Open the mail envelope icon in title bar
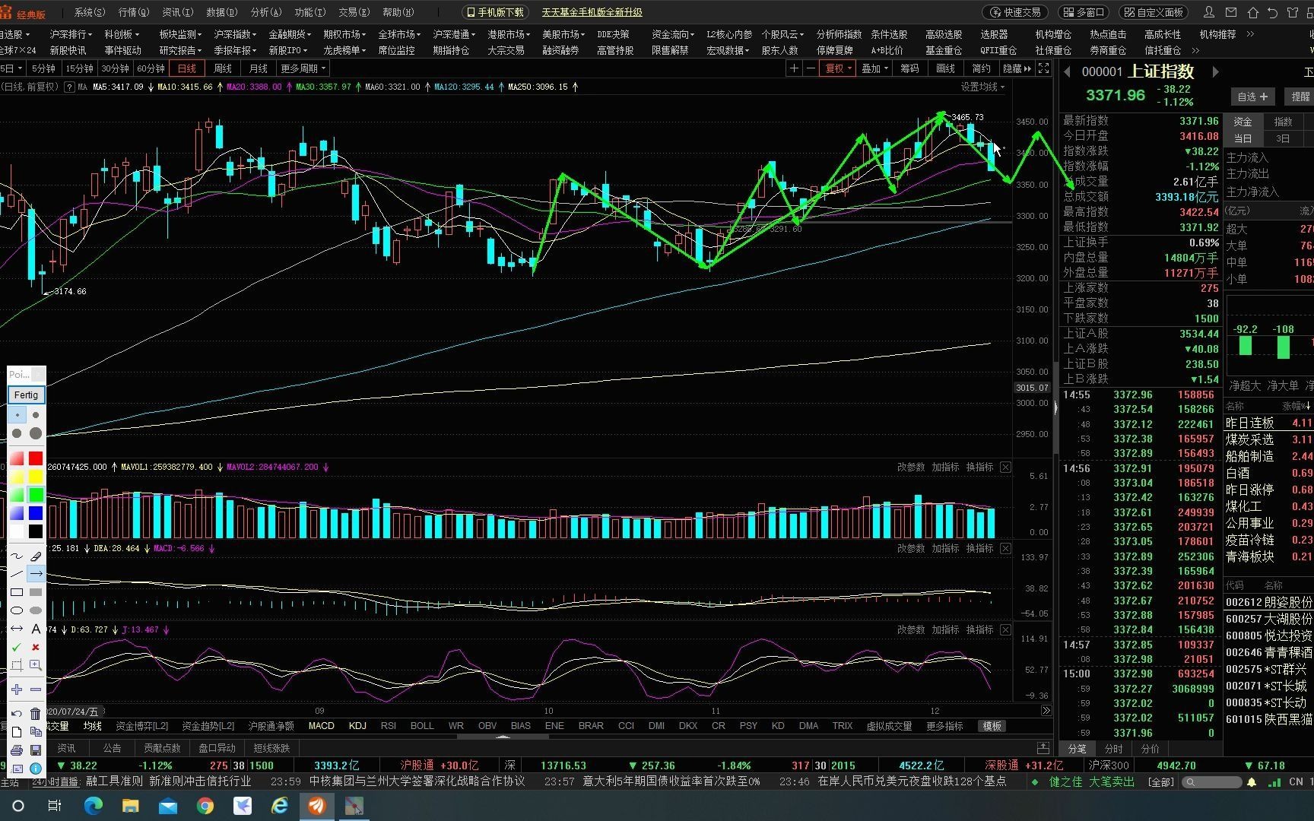1314x821 pixels. click(x=1231, y=12)
